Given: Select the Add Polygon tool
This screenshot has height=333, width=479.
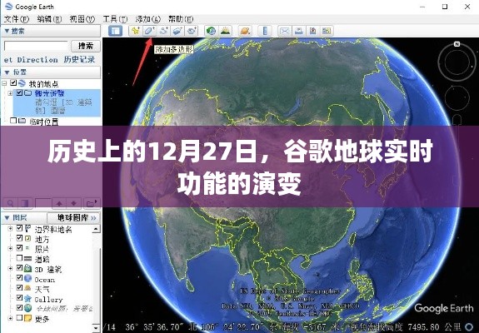Looking at the screenshot, I should coord(149,31).
